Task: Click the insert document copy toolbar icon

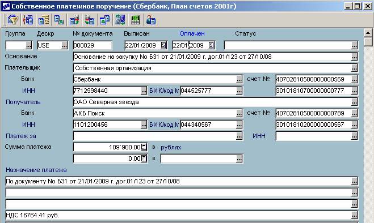Action: coord(28,20)
